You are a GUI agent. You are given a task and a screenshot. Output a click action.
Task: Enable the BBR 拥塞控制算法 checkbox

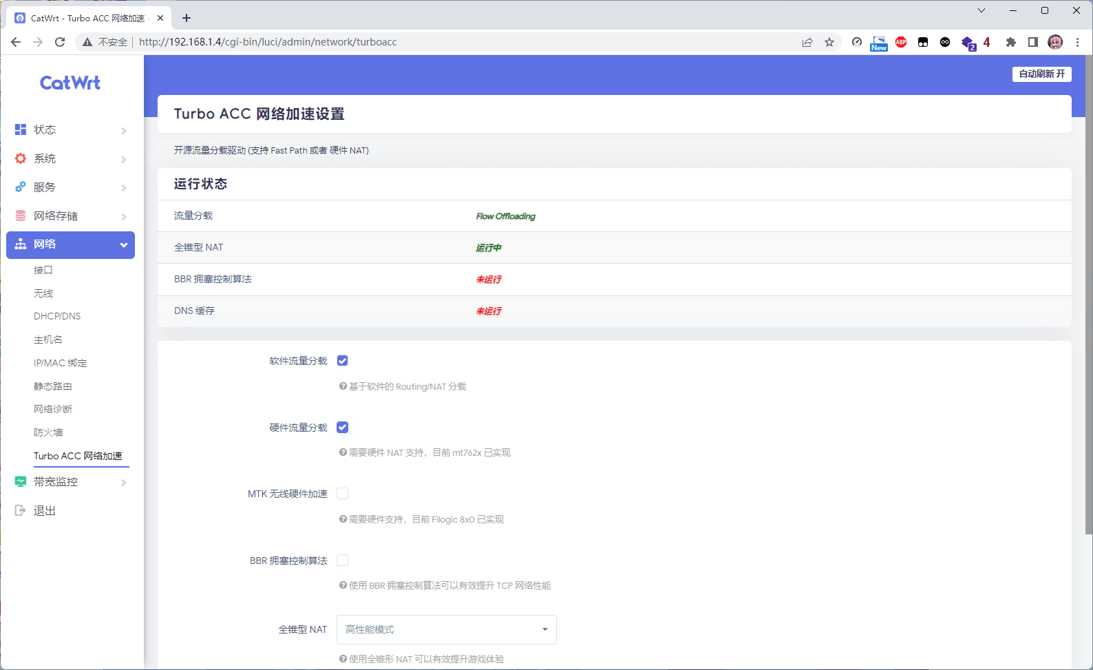coord(342,561)
